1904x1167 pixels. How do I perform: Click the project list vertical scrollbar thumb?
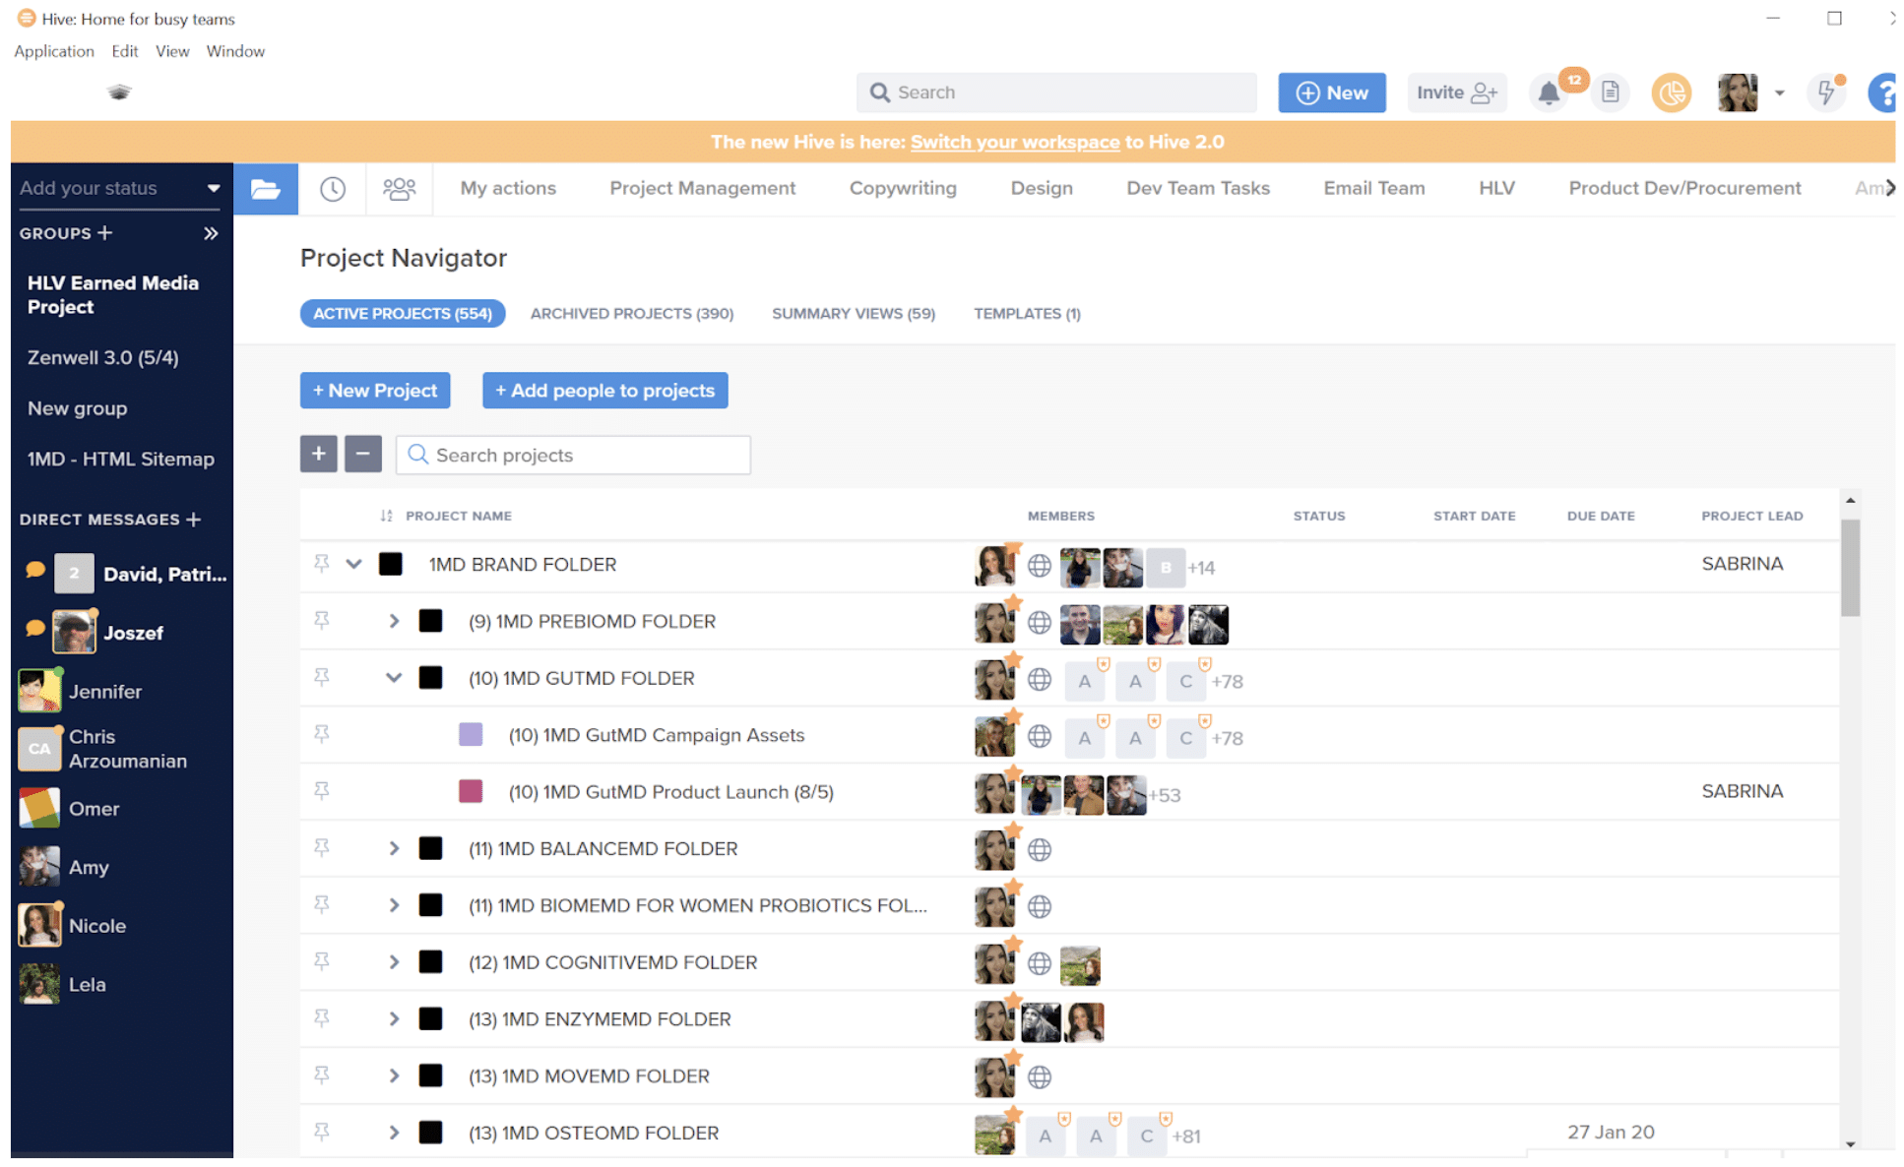tap(1850, 568)
